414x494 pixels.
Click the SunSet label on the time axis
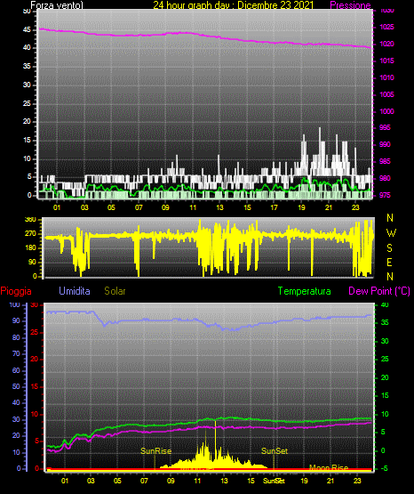point(274,481)
